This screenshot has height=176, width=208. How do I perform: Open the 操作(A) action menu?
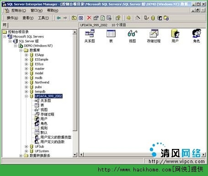click(12, 18)
